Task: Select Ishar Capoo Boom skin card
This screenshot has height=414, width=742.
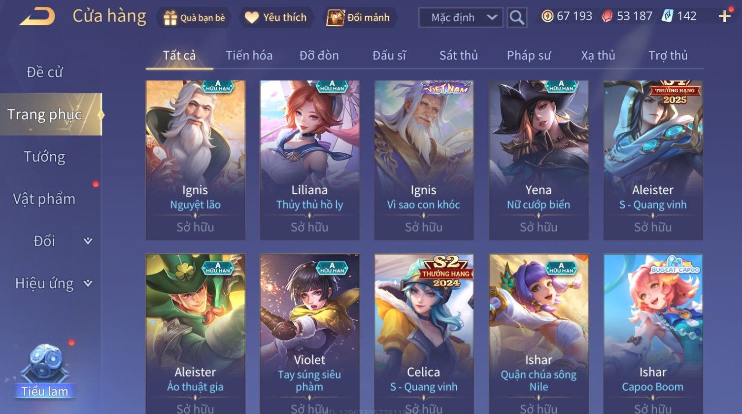Action: pos(653,334)
